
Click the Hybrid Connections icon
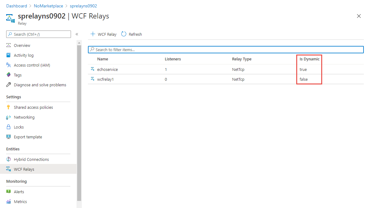[9, 159]
